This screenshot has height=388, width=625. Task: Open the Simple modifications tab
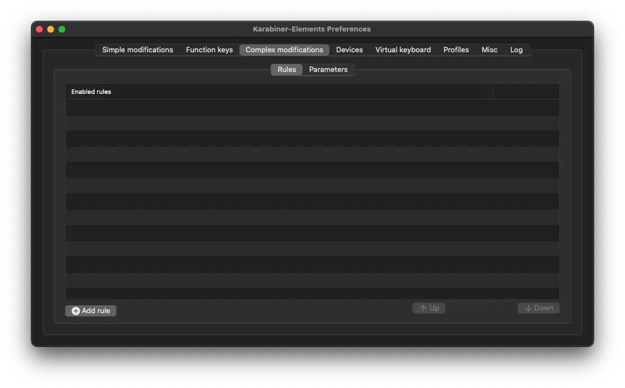[138, 50]
